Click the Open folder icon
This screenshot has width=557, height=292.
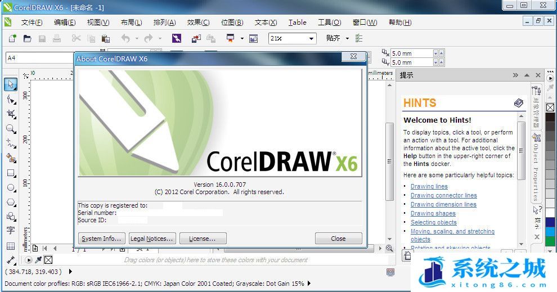pos(28,38)
